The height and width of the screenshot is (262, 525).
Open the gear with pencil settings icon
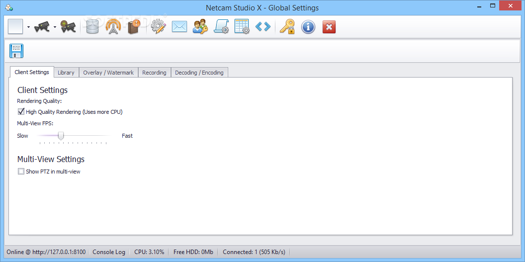coord(159,26)
